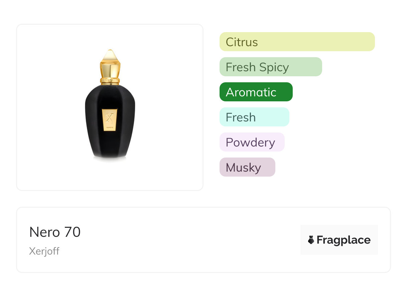Click the Fragplace perfume bottle logo icon

[x=311, y=240]
